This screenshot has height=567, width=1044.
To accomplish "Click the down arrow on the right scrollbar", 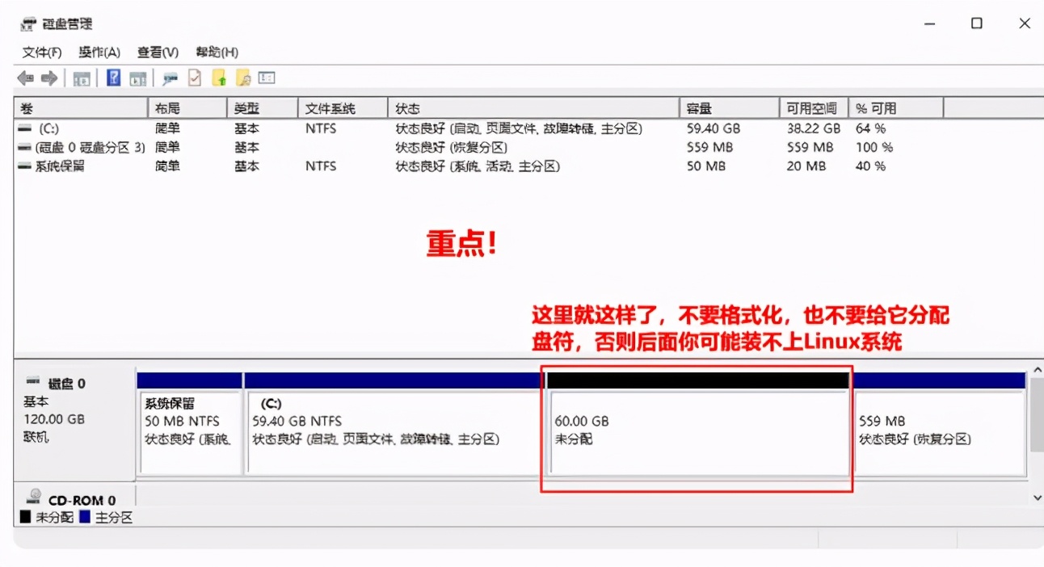I will point(1037,497).
